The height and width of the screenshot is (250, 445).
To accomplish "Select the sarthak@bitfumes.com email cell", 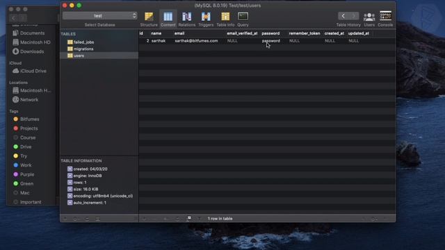I will [x=196, y=41].
